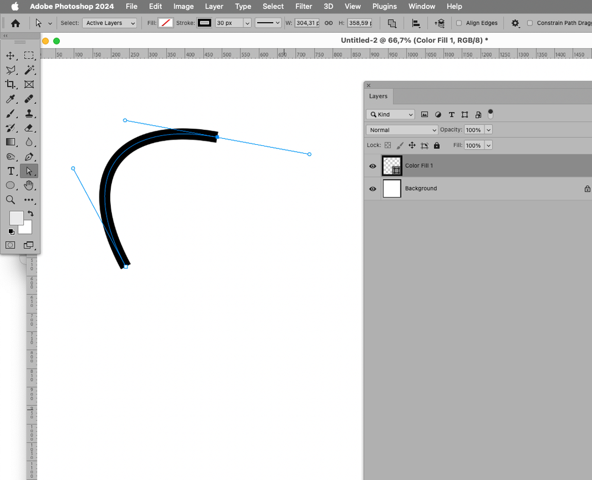Expand the Normal blend mode dropdown

tap(402, 129)
